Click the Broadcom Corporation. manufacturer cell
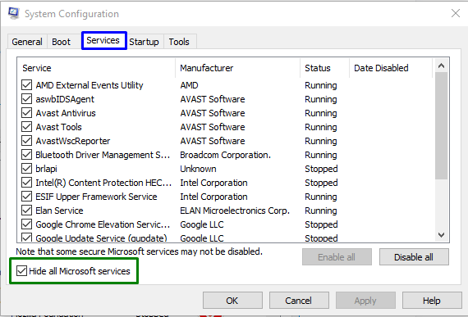468x317 pixels. point(225,155)
